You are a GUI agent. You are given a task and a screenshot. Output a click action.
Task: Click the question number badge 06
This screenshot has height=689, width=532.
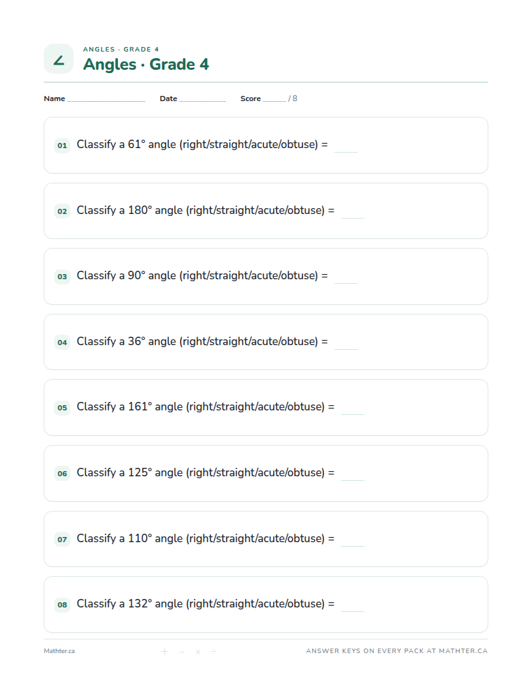63,474
